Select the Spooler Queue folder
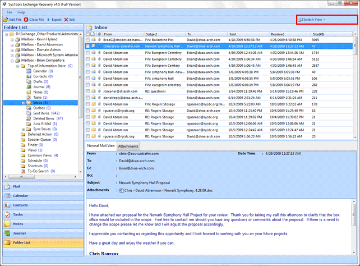Image resolution: width=360 pixels, height=266 pixels. [39, 139]
